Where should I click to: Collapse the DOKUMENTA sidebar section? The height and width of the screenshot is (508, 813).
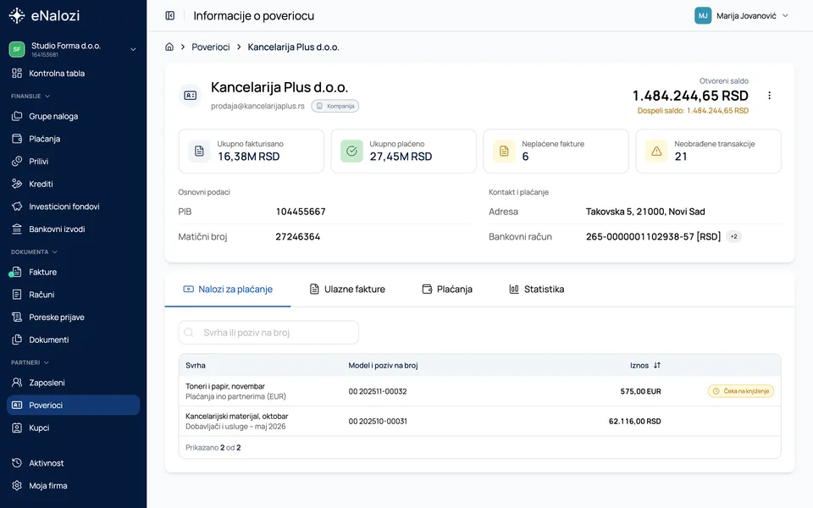(34, 252)
